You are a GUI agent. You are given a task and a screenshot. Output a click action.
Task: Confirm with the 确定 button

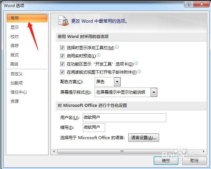pyautogui.click(x=166, y=161)
